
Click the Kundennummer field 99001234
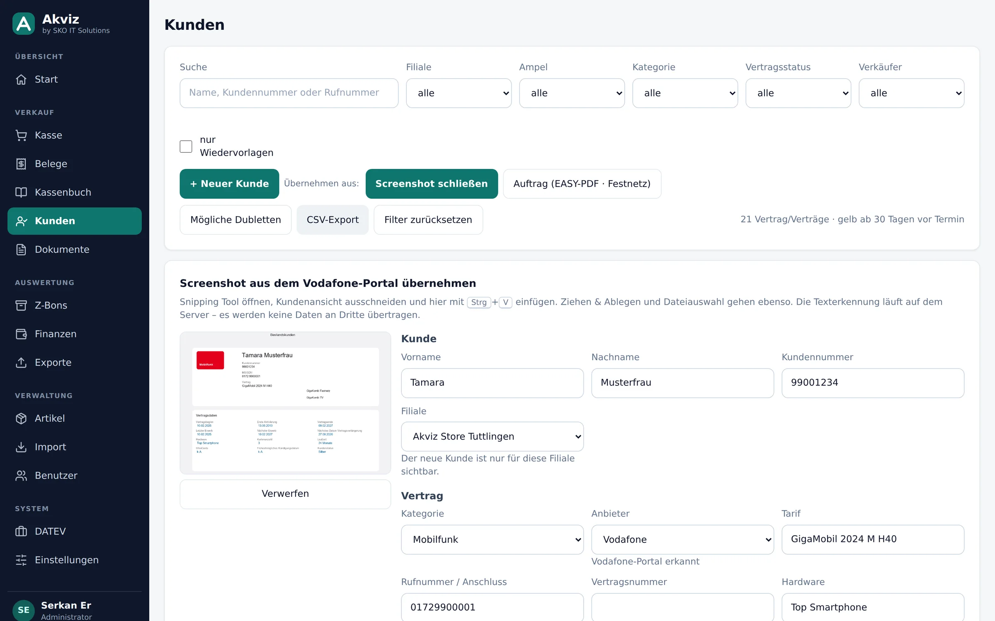click(x=873, y=383)
